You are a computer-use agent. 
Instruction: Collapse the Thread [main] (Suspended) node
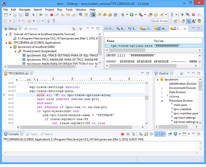(15, 51)
